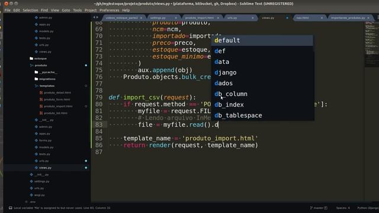Screen dimensions: 379x213
Task: Open the Project menu
Action: click(91, 10)
